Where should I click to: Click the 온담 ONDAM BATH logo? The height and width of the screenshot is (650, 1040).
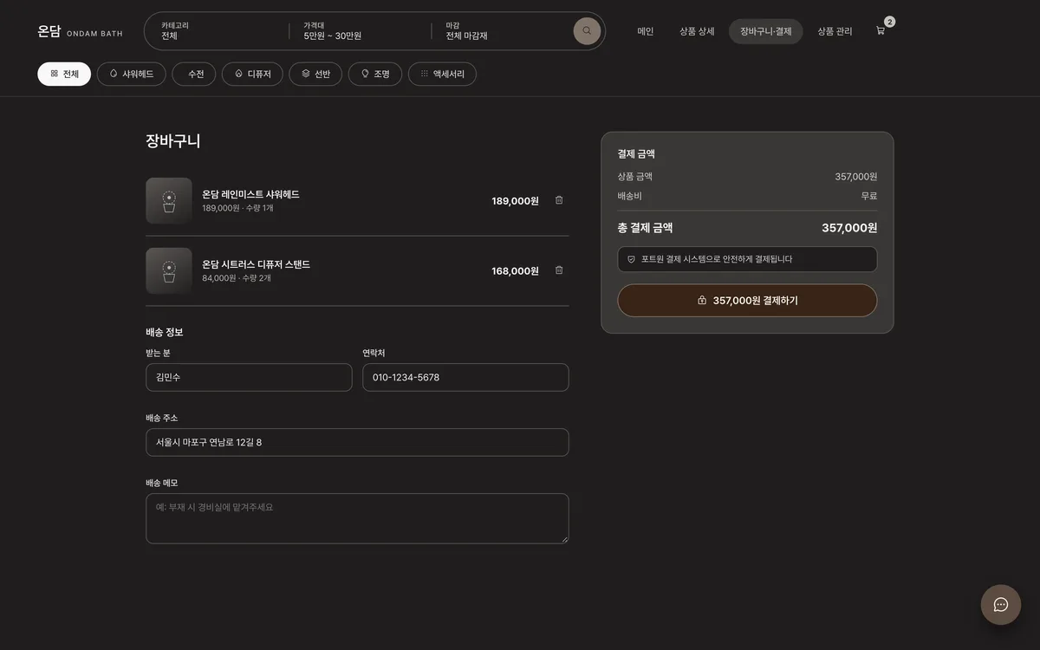80,31
